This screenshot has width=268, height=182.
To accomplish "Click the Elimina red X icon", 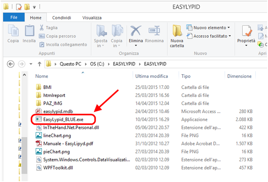I will [136, 31].
